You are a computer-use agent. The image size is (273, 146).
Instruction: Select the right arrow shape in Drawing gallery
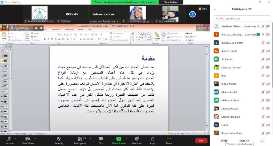[x=142, y=37]
